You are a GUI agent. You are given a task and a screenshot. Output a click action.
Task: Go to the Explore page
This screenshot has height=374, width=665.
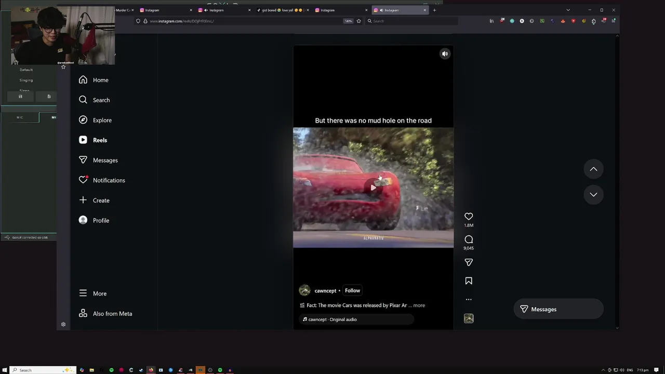click(x=96, y=120)
